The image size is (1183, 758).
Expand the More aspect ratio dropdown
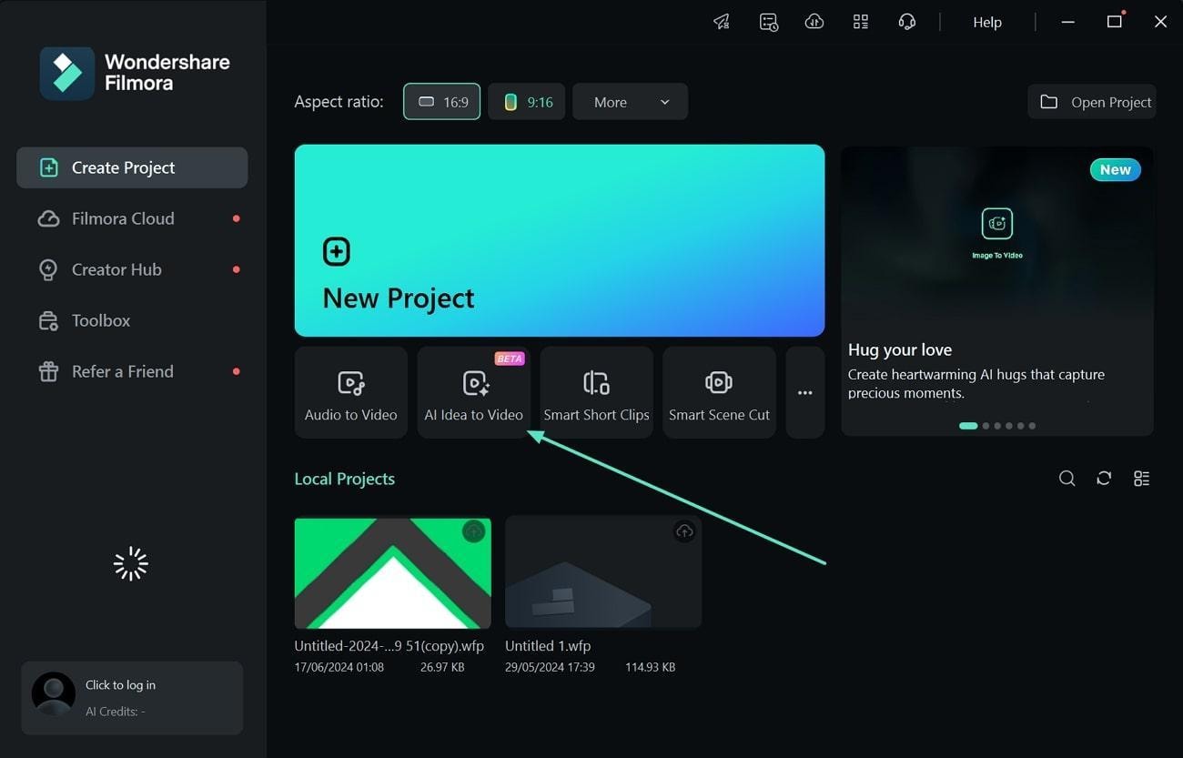pyautogui.click(x=631, y=102)
